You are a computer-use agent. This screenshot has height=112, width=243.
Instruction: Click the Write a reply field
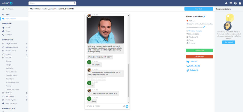[104, 106]
